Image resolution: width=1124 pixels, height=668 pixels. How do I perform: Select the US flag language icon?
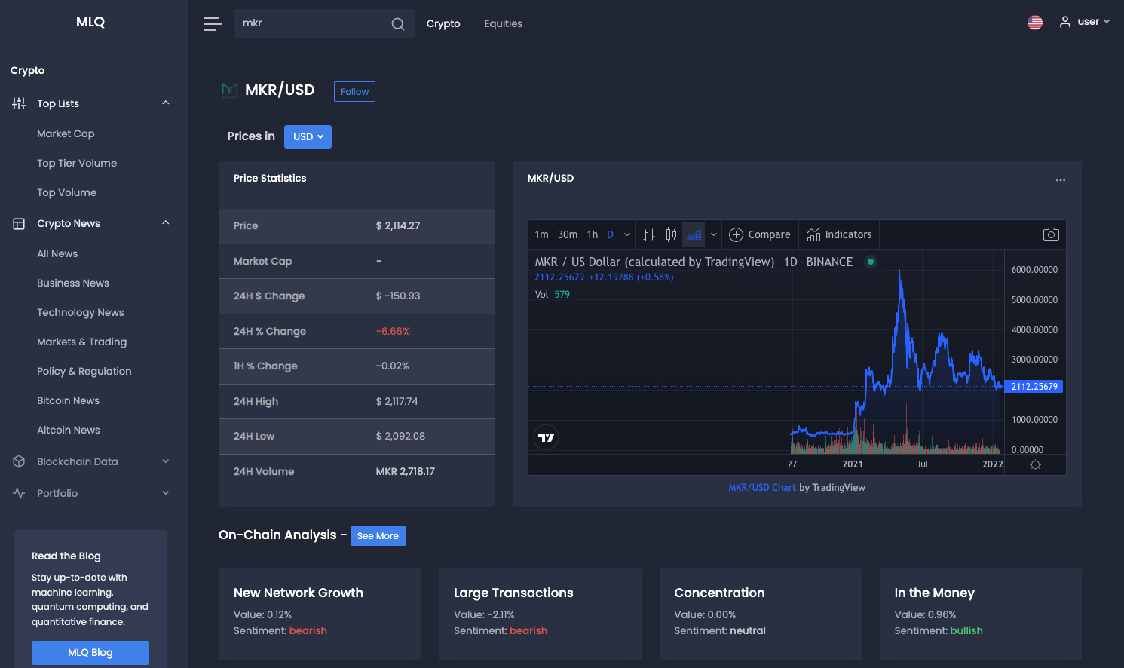click(1035, 23)
